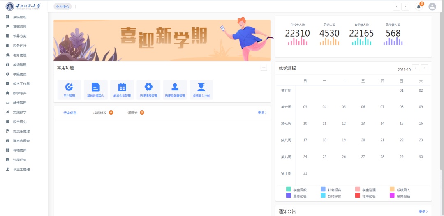Expand the 系统管理 sidebar menu
Image resolution: width=444 pixels, height=216 pixels.
click(x=19, y=17)
